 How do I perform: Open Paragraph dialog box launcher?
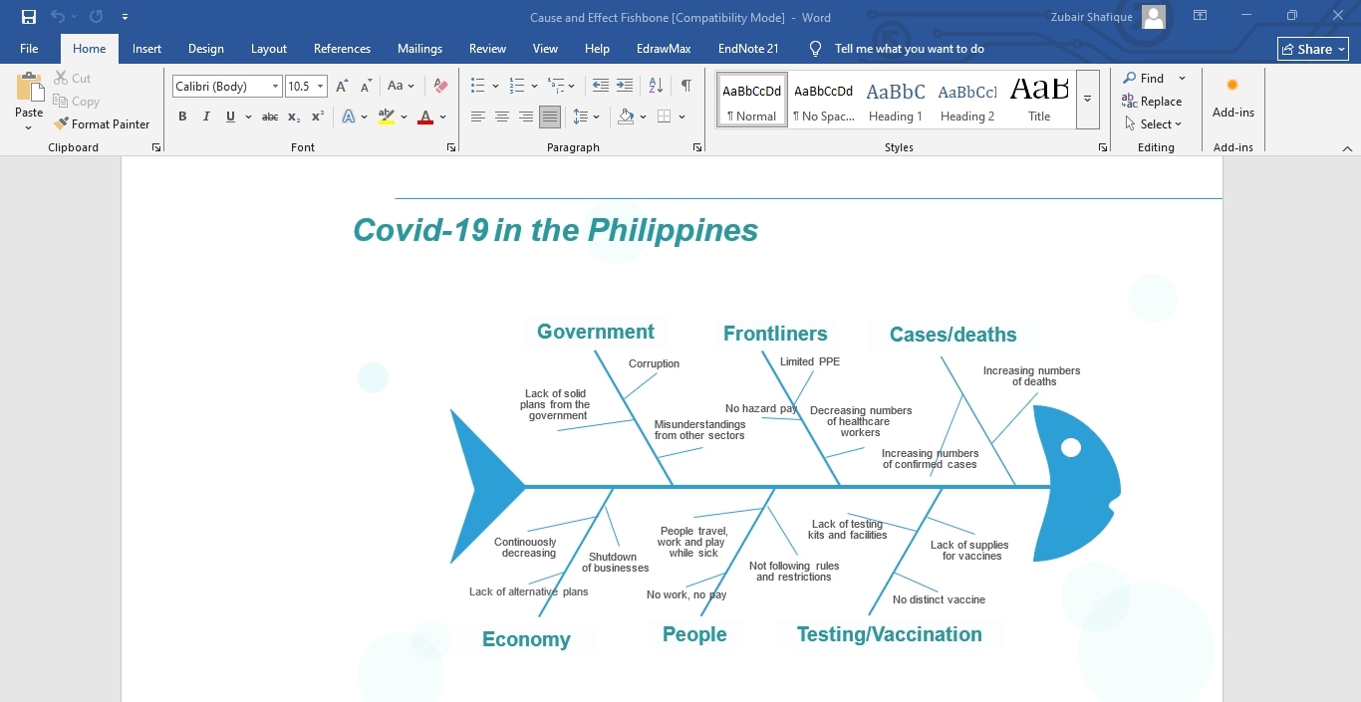(696, 147)
